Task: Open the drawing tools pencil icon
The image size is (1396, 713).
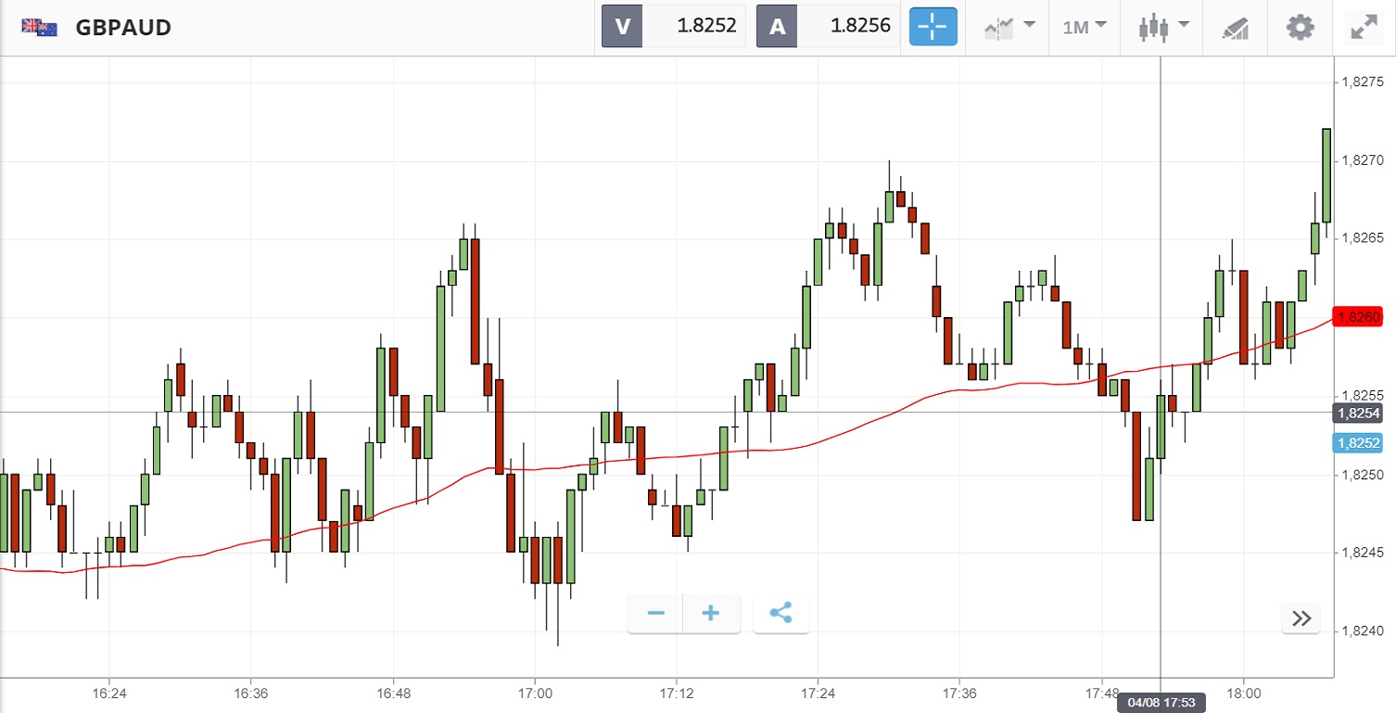Action: (x=1235, y=27)
